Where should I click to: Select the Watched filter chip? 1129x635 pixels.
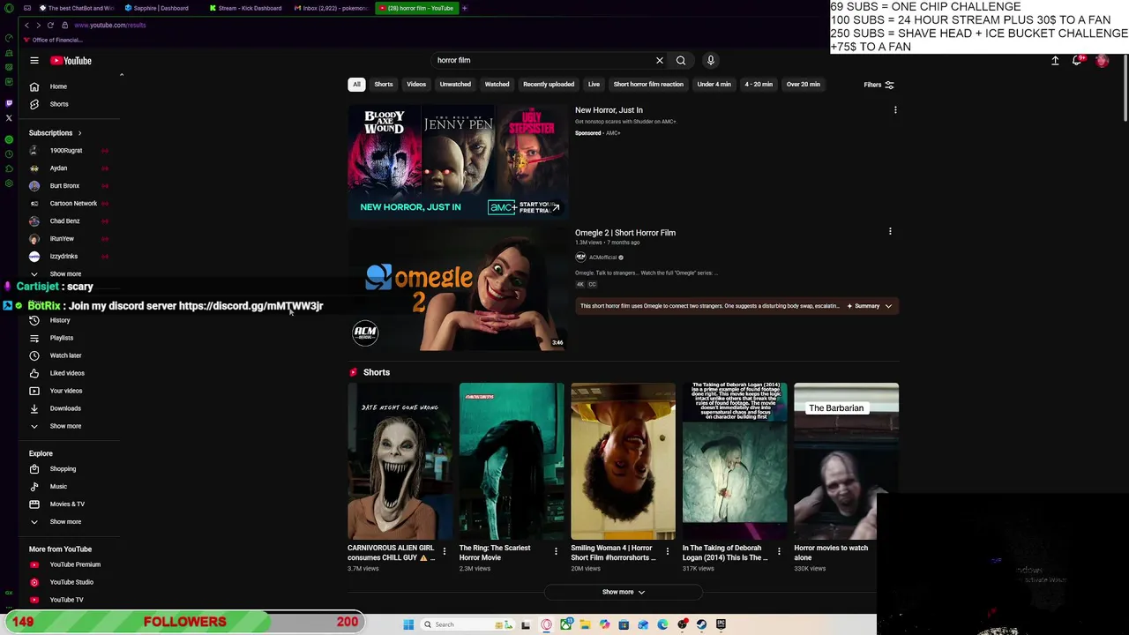pos(497,85)
